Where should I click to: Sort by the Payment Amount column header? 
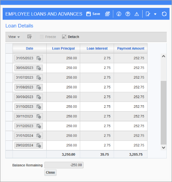pyautogui.click(x=131, y=48)
